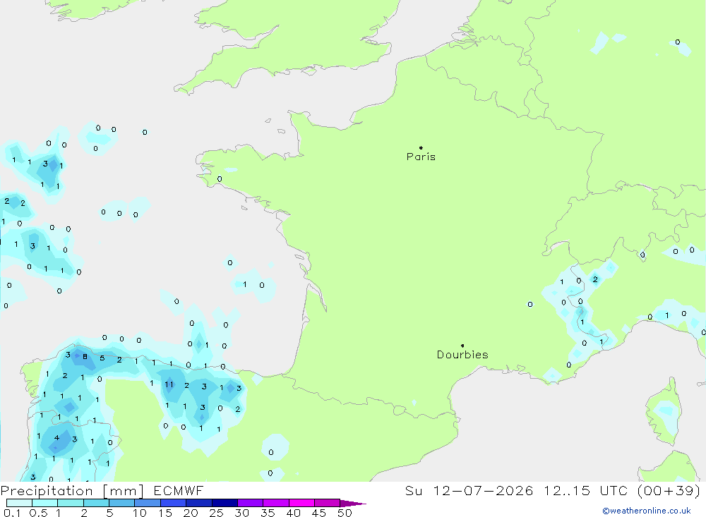Pick the 35–40 mm legend swatch
This screenshot has height=517, width=706.
pos(276,503)
